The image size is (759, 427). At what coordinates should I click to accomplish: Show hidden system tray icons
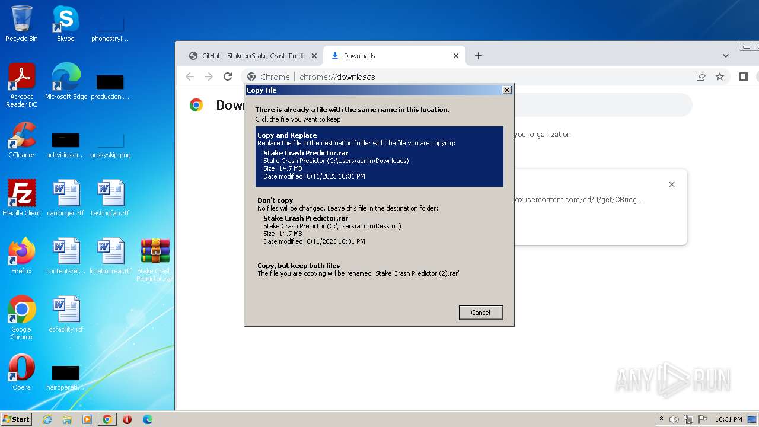(661, 419)
